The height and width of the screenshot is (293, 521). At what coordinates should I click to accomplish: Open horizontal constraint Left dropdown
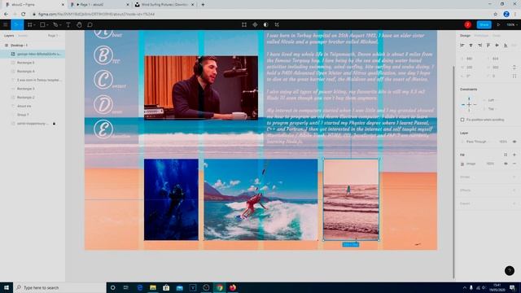pos(492,100)
